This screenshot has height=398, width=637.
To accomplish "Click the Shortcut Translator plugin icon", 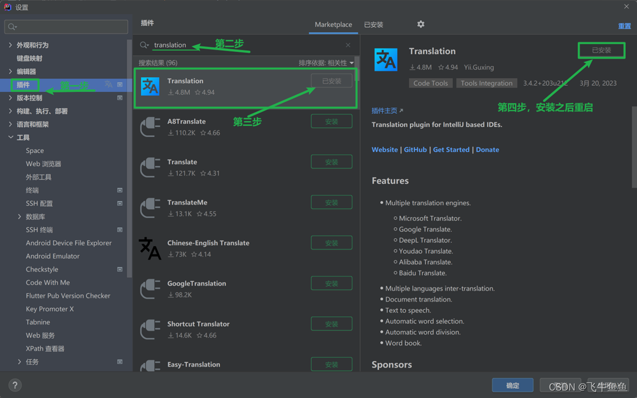I will coord(150,330).
